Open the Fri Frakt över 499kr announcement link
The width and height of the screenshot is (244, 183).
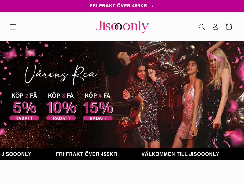[x=118, y=6]
